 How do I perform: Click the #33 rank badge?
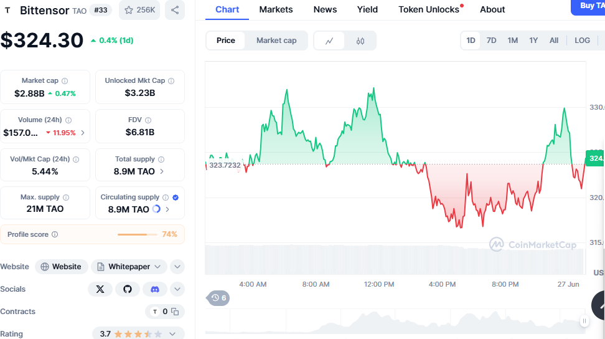click(101, 10)
